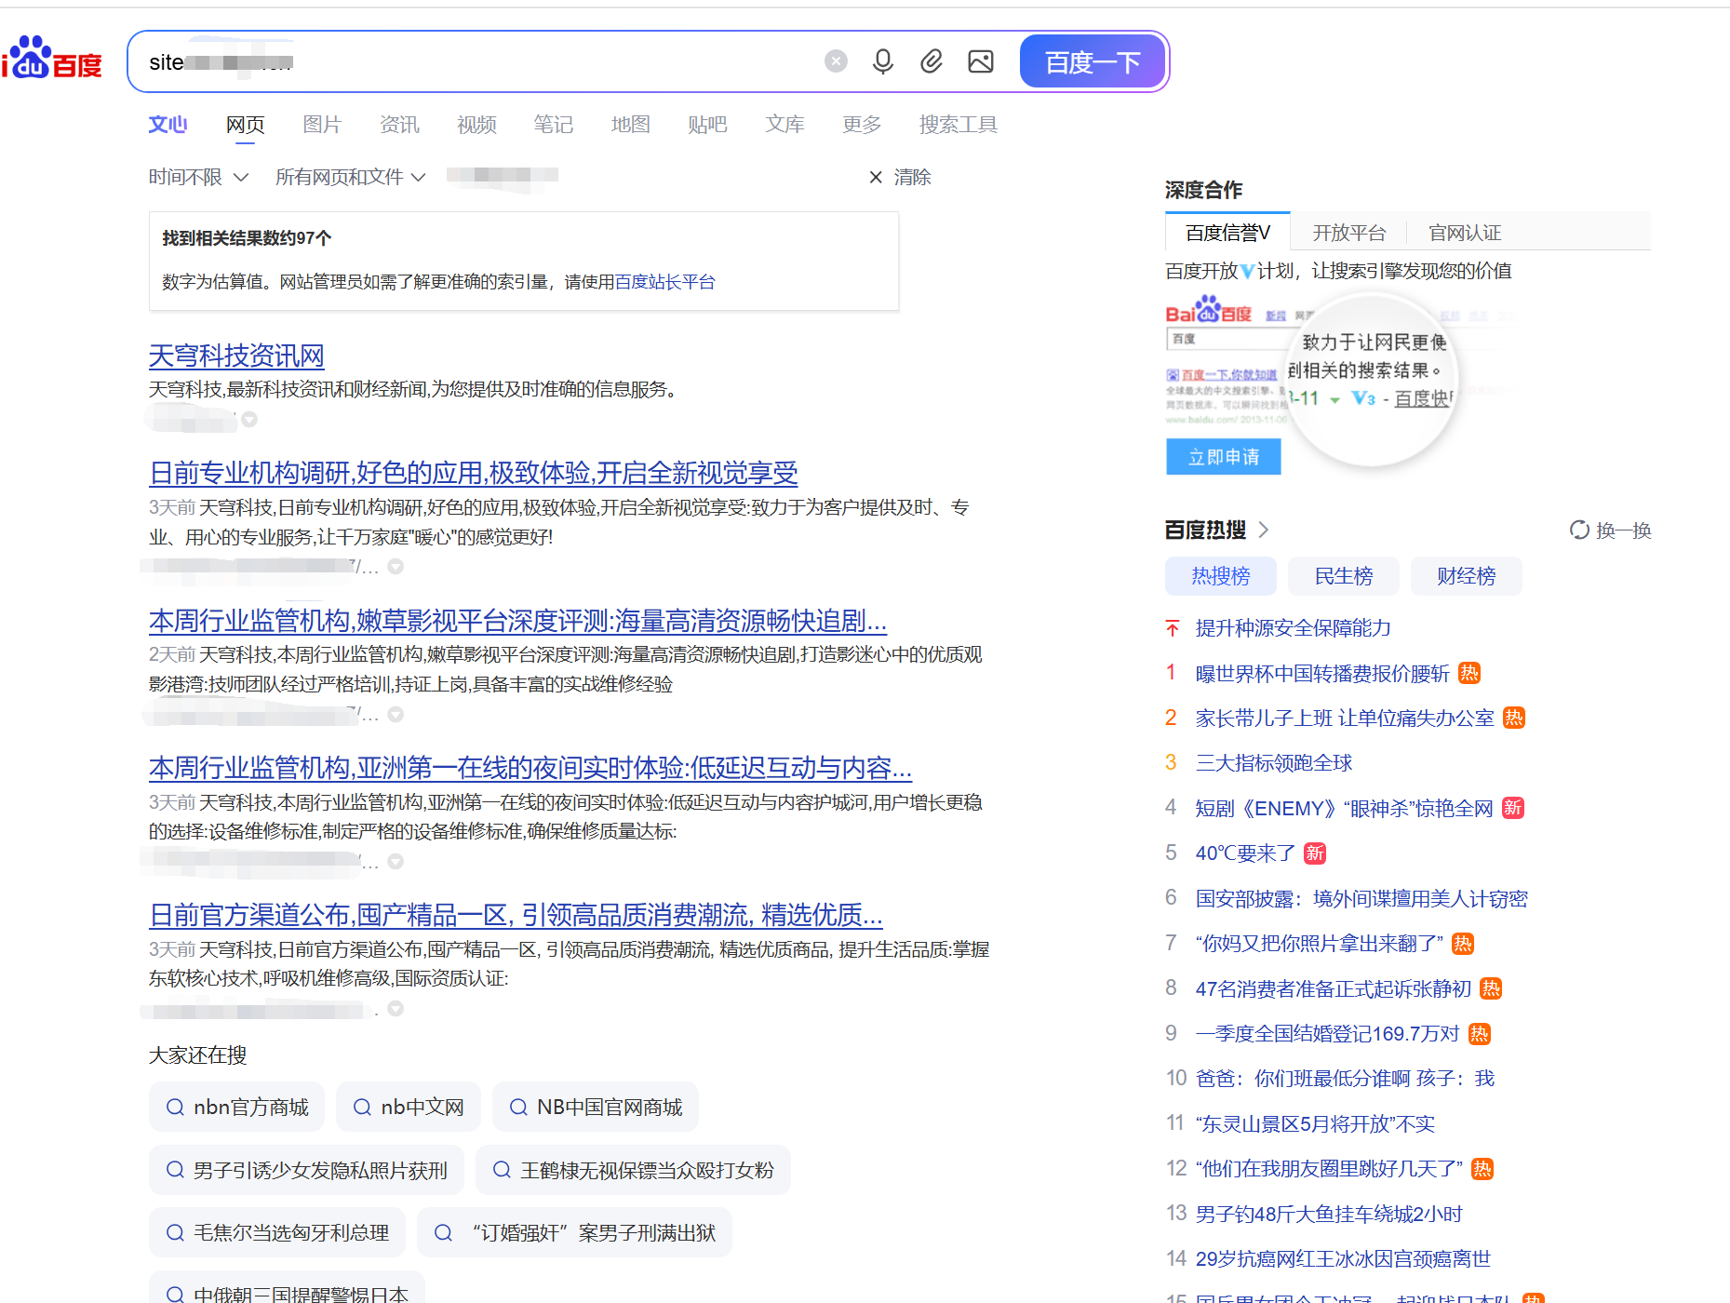Viewport: 1730px width, 1303px height.
Task: Open hot topic 三大指标领跑全球
Action: (x=1274, y=763)
